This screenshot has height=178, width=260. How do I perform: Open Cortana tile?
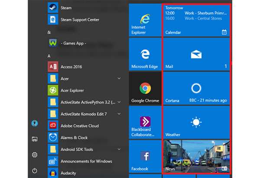(196, 88)
